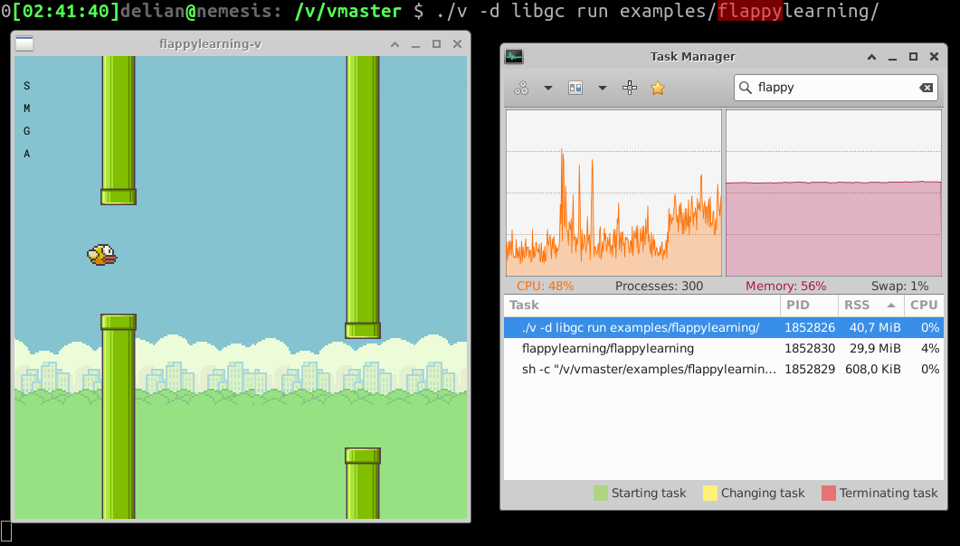Click the 'Swap: 1%' status label
Screen dimensions: 960x546
[899, 287]
